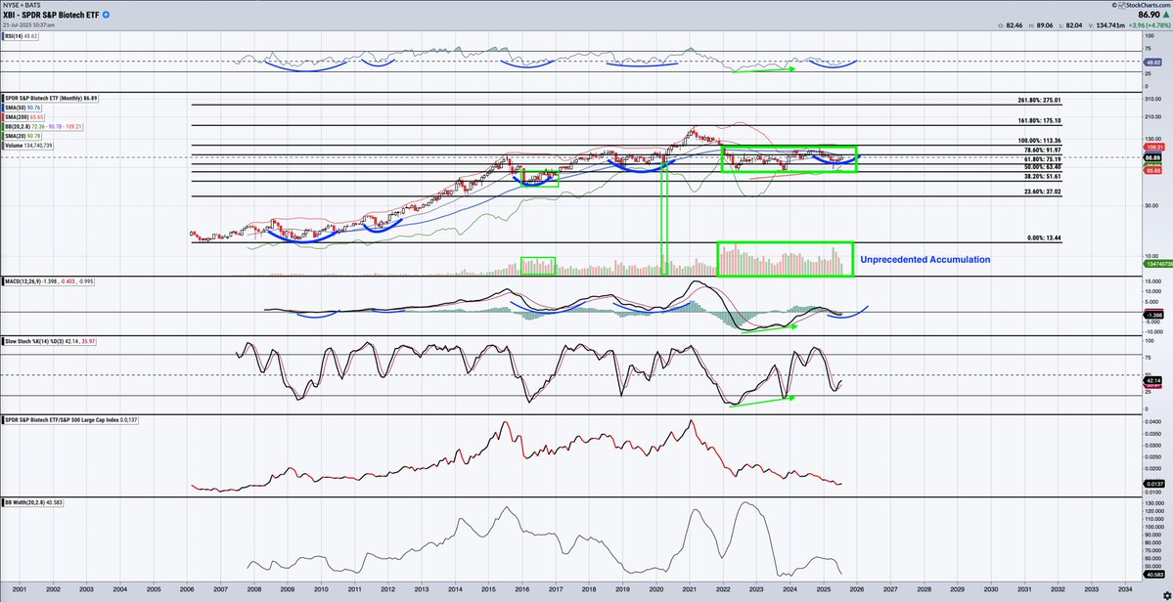Click the 261.80%: 275.01 Fibonacci label
Viewport: 1173px width, 602px height.
tap(1040, 100)
